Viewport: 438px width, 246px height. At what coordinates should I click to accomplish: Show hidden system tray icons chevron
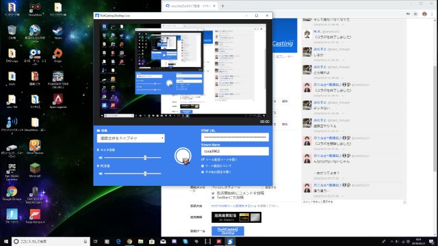(x=391, y=241)
